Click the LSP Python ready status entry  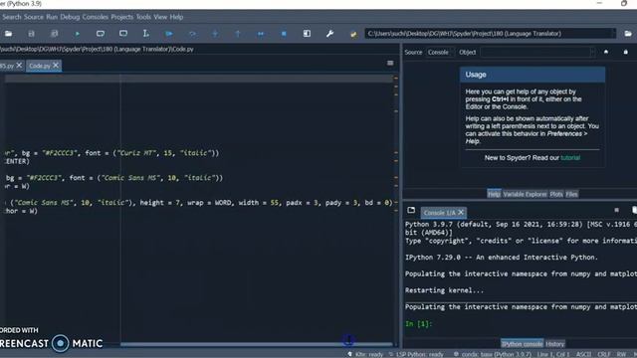point(416,354)
